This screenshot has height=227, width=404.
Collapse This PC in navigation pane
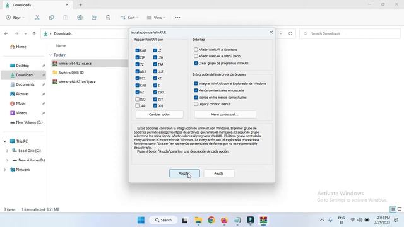[x=5, y=141]
